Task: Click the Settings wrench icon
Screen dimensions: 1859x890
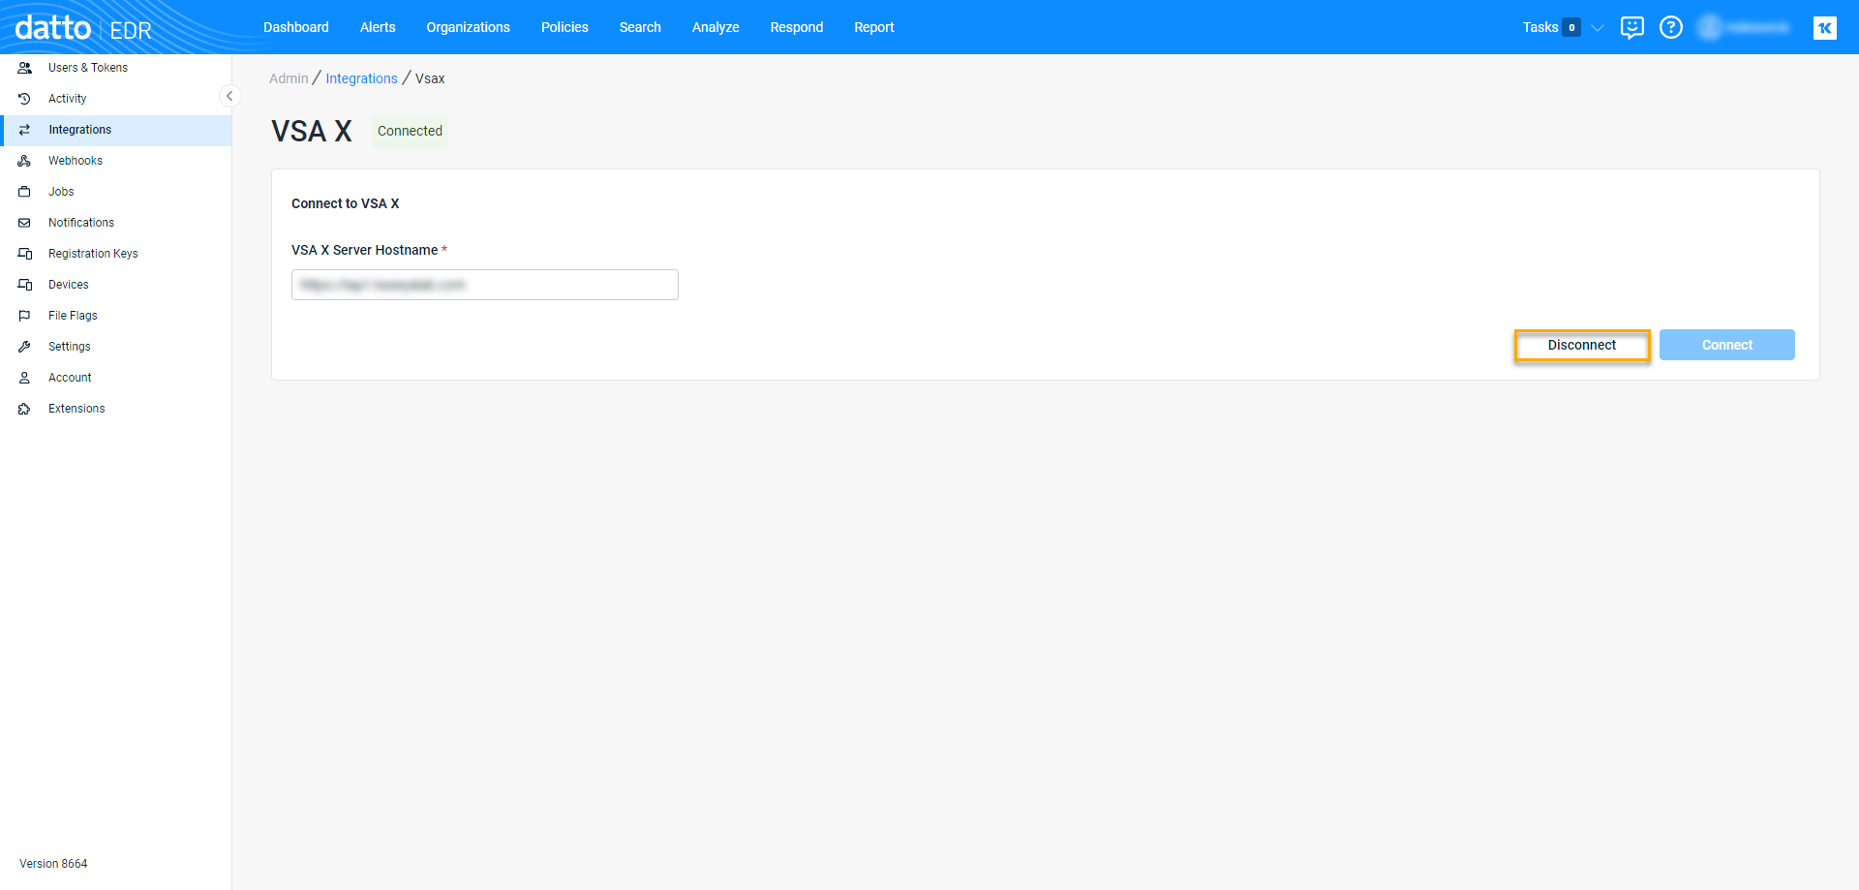Action: 25,347
